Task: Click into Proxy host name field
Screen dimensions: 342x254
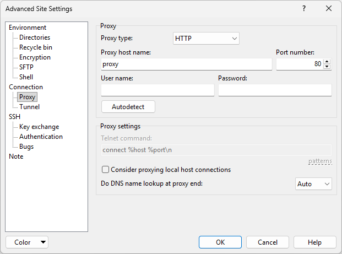Action: coord(186,64)
